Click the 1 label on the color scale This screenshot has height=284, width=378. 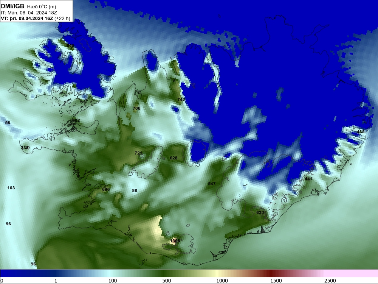click(56, 281)
